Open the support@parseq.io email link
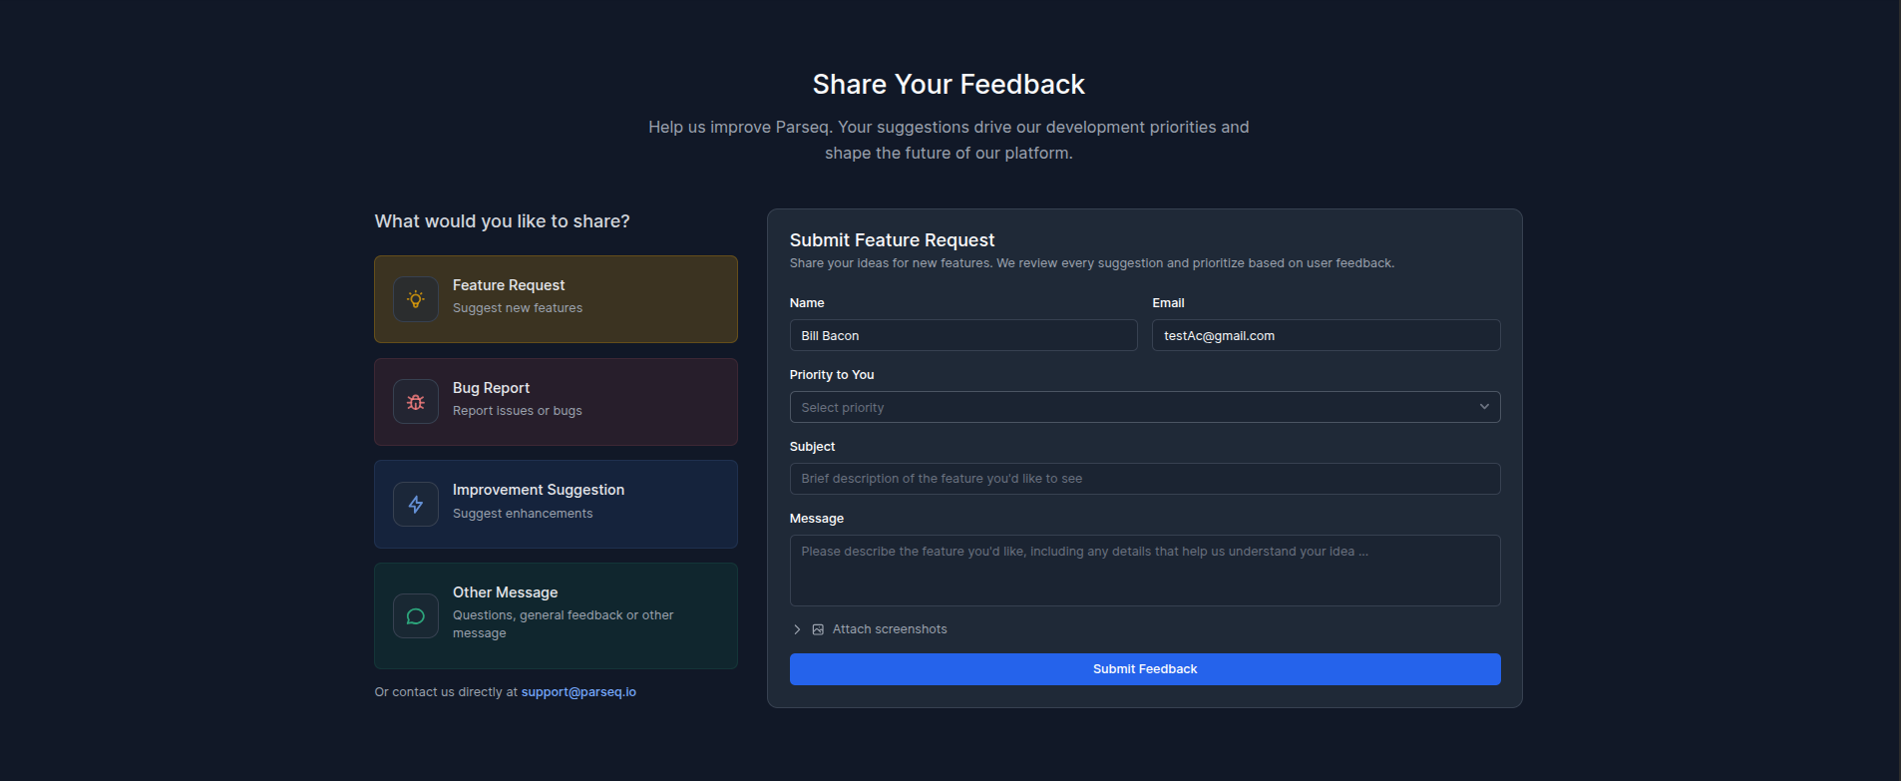The image size is (1901, 781). (578, 692)
